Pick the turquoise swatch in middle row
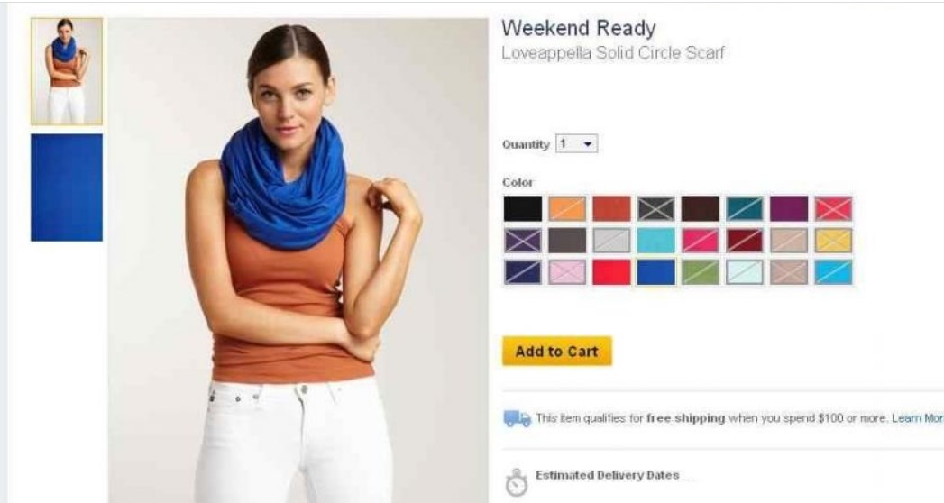Screen dimensions: 944x503 click(655, 241)
